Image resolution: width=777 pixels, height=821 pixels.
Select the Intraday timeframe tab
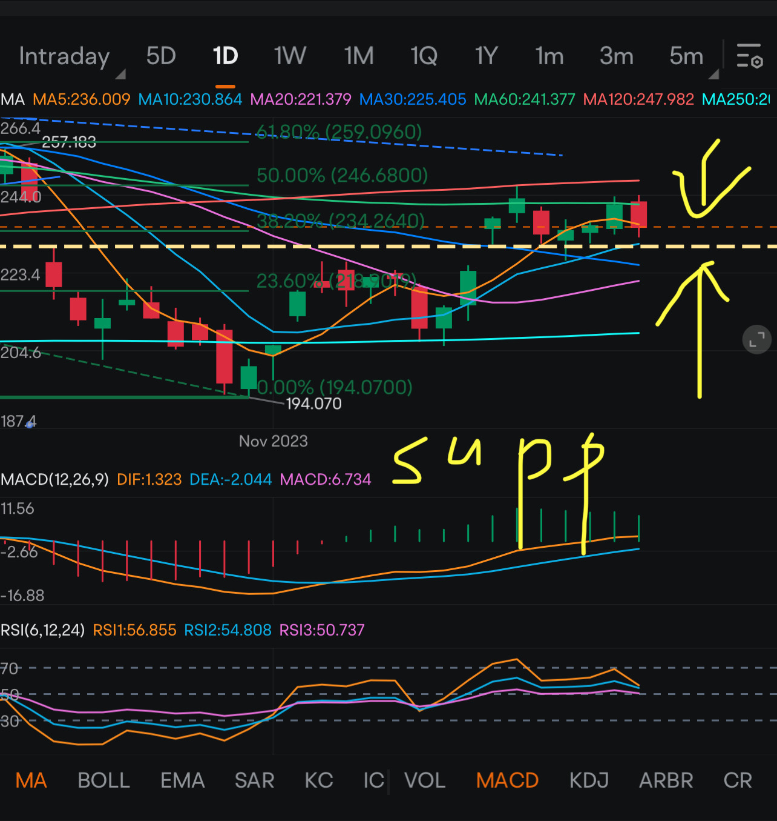pos(64,56)
